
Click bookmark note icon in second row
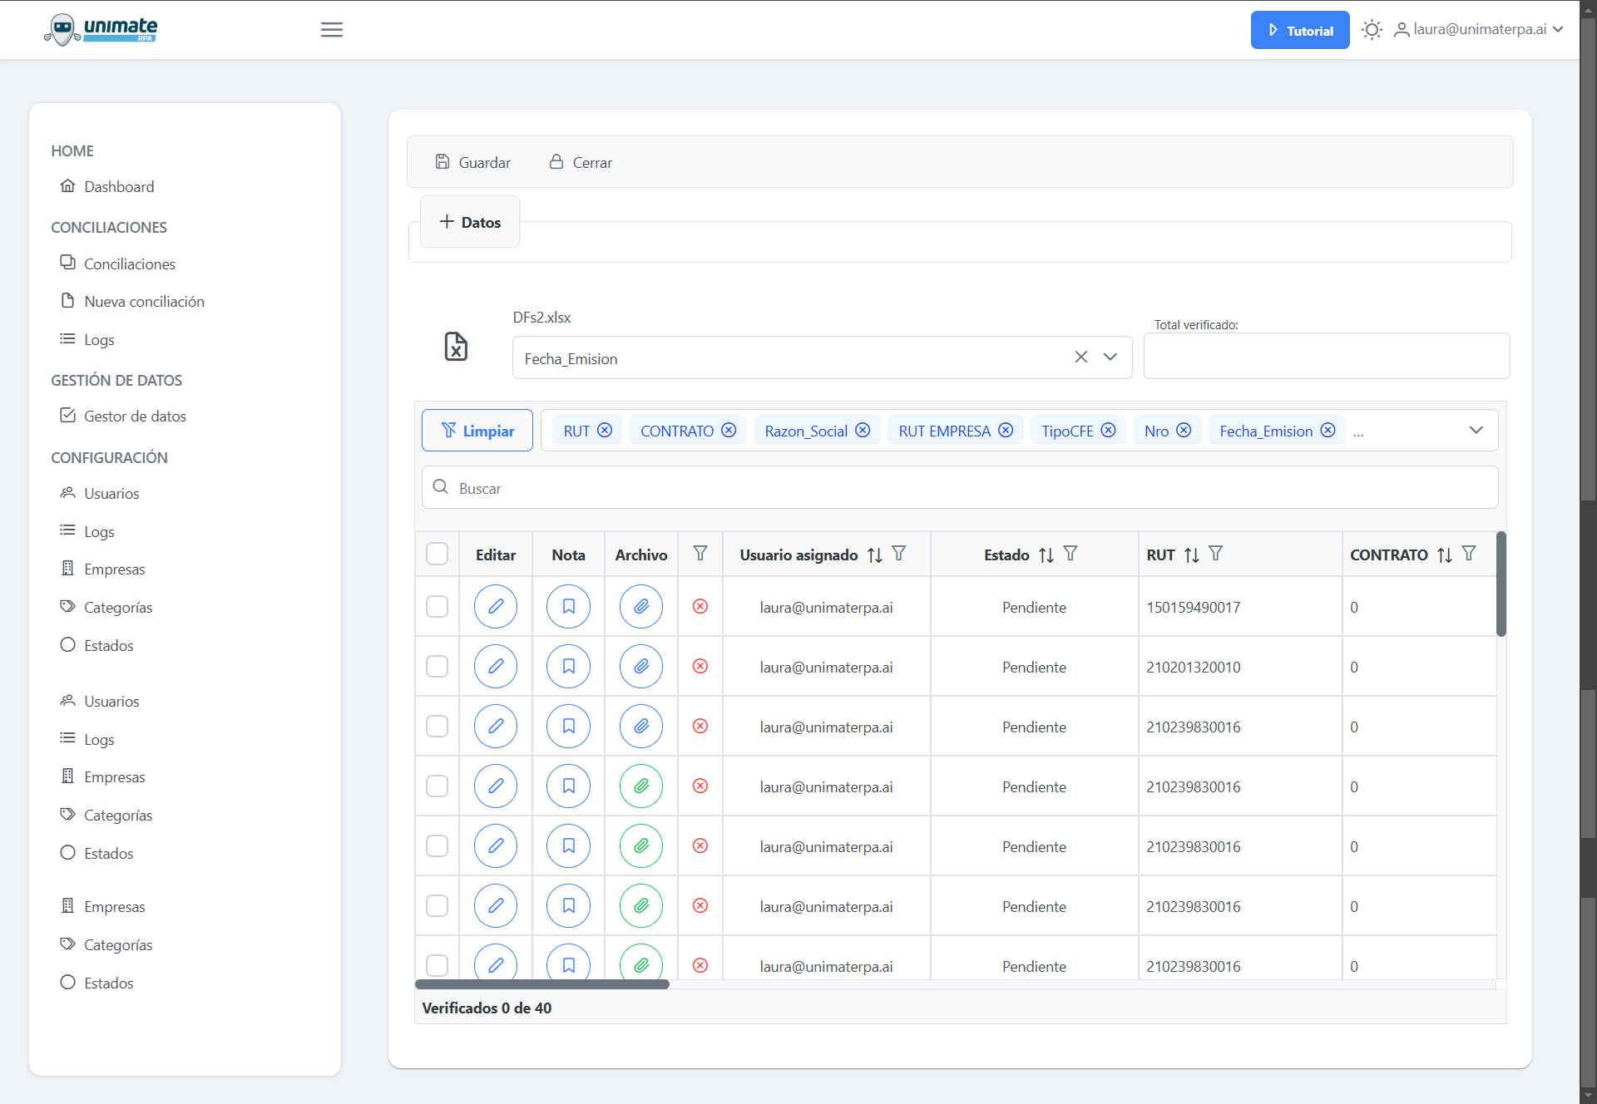coord(568,667)
